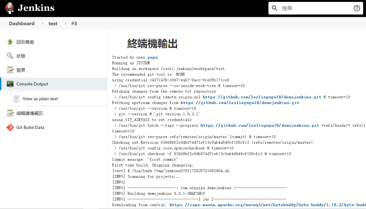Screen dimensions: 366x209
Task: Click 'The recommended git tool is: NONE' line
Action: click(x=148, y=74)
